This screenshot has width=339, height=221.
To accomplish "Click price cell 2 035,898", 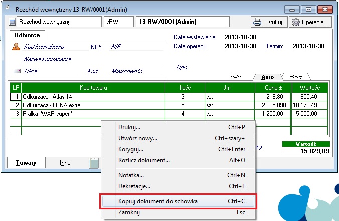I will click(x=273, y=105).
